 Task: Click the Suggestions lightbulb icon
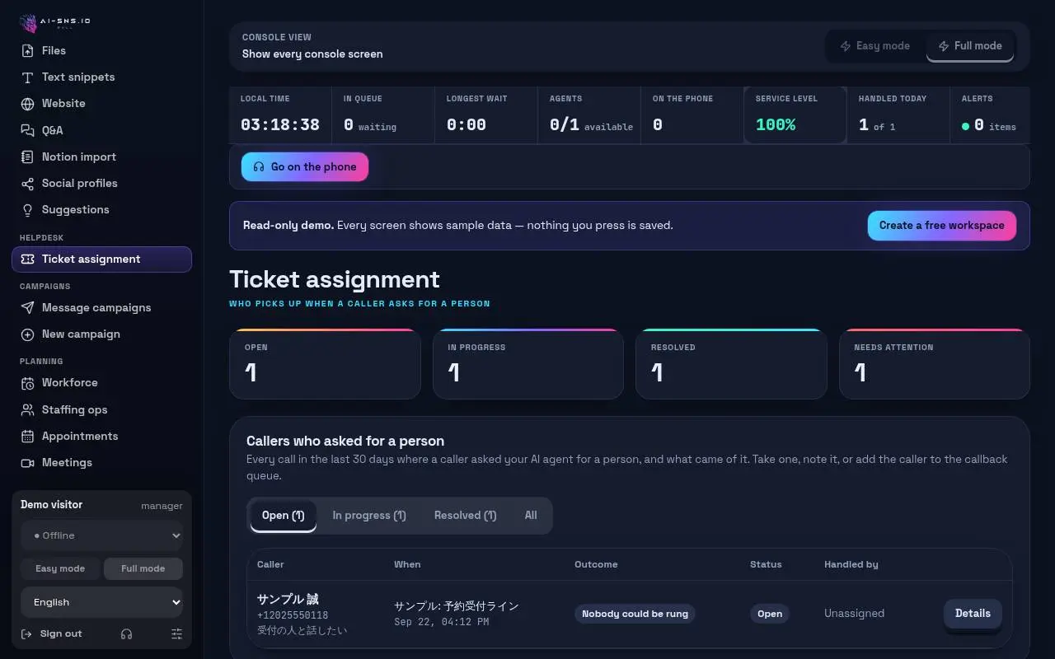pos(27,209)
